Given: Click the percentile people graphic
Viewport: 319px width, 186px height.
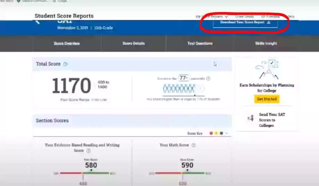Looking at the screenshot, I should 179,89.
